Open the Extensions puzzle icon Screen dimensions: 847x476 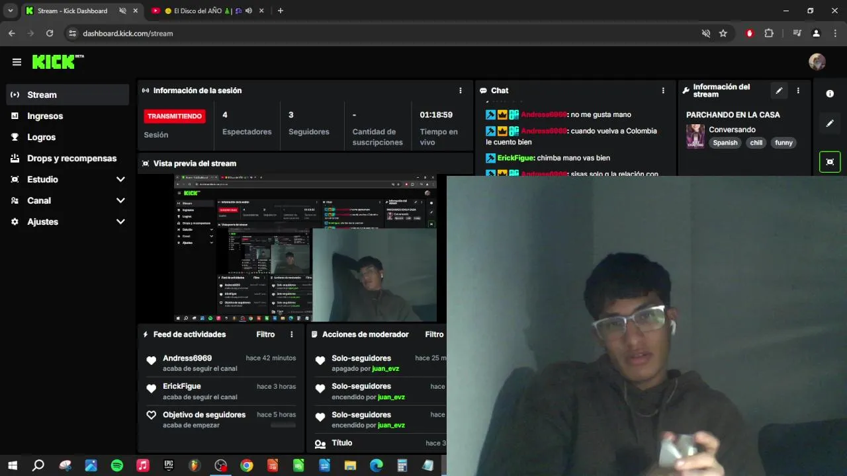tap(769, 33)
